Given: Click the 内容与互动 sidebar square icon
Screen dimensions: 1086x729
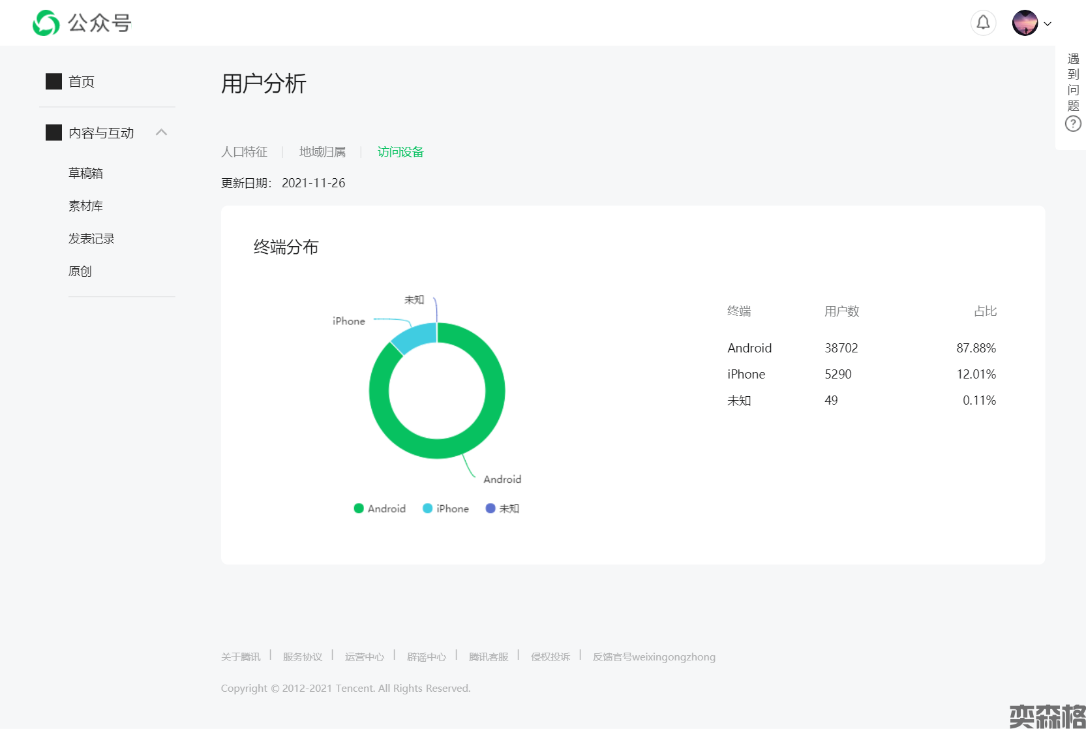Looking at the screenshot, I should (x=53, y=133).
